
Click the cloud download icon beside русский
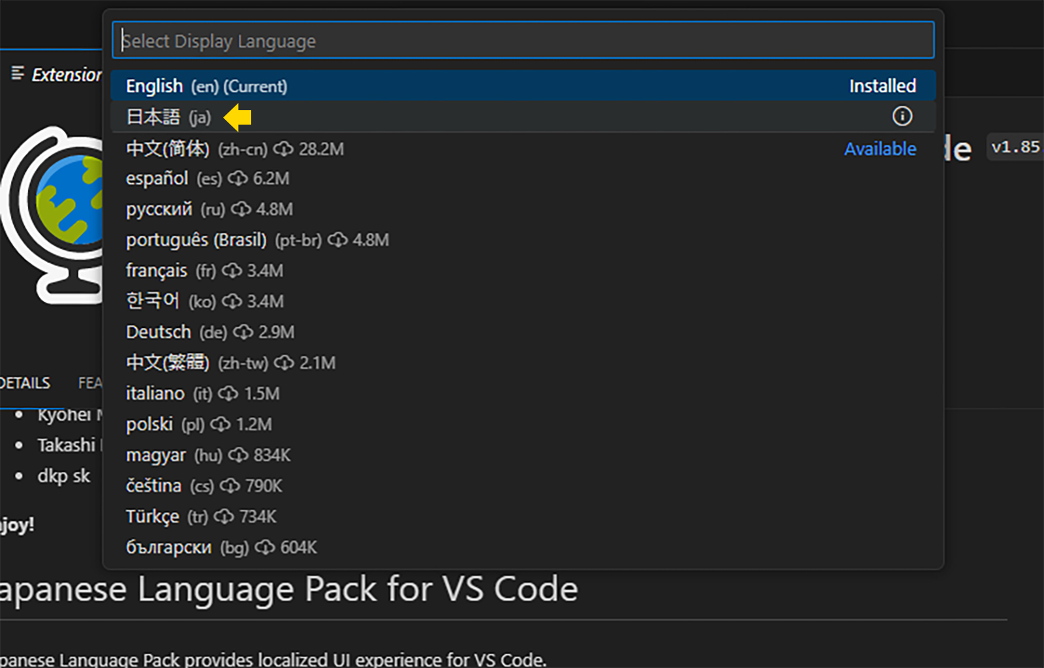(241, 209)
